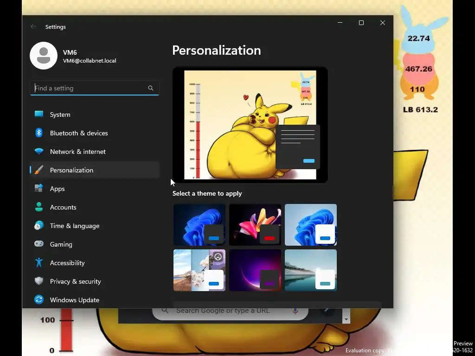
Task: Click the System monitor icon in sidebar
Action: [39, 114]
